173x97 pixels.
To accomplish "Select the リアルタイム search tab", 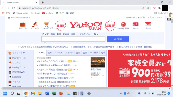I will point(84,34).
